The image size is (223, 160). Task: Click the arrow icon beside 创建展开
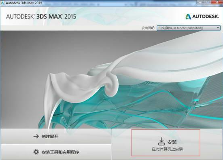pyautogui.click(x=36, y=136)
